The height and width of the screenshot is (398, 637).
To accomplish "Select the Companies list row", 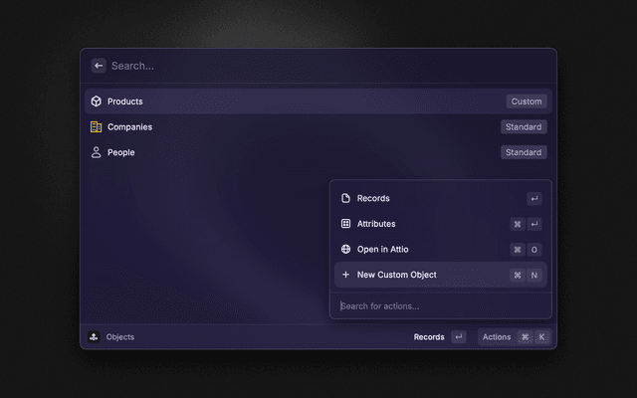I will pos(299,127).
